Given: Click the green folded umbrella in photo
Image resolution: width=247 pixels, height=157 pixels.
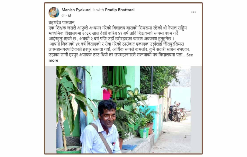Looking at the screenshot, I should [x=119, y=82].
